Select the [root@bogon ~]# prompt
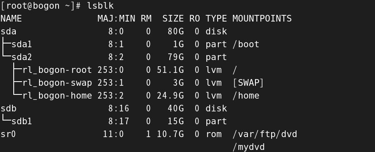This screenshot has height=152, width=375. [x=41, y=5]
